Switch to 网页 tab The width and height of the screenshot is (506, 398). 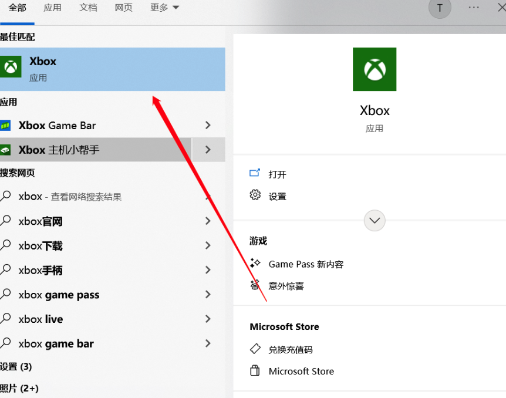pyautogui.click(x=124, y=8)
